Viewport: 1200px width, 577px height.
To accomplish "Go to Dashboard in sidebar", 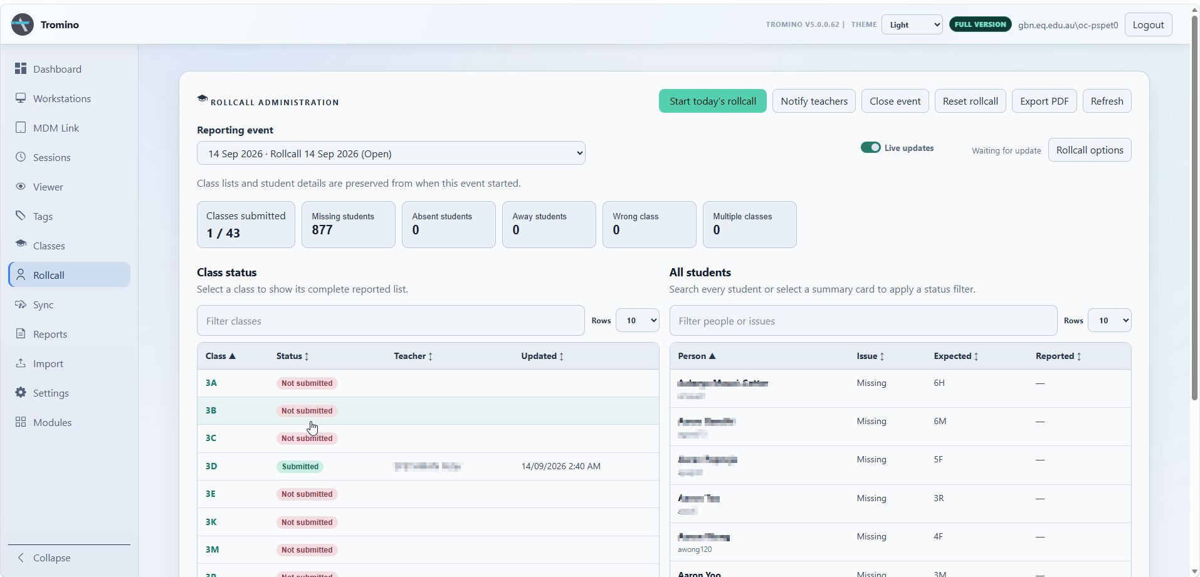I will click(69, 69).
